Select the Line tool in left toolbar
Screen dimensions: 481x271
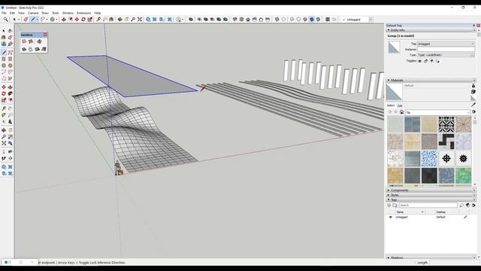click(4, 53)
